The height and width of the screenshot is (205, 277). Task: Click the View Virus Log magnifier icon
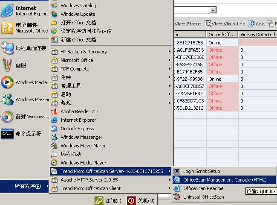(208, 23)
